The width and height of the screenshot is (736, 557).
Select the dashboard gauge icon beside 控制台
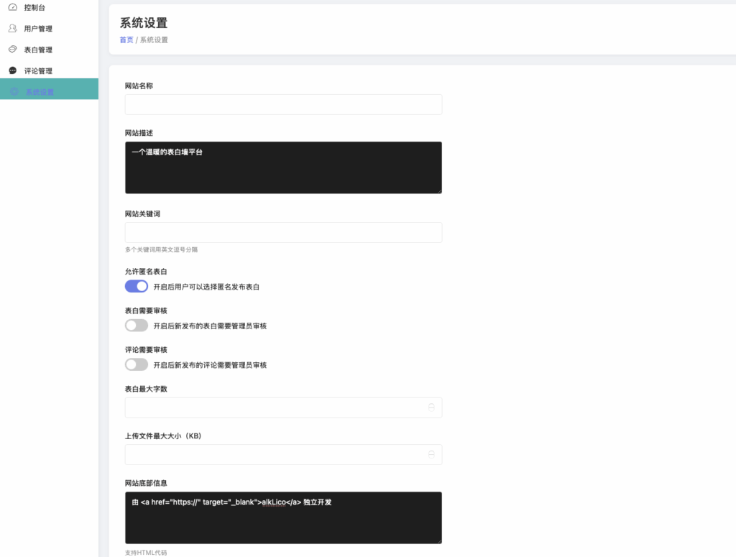13,7
